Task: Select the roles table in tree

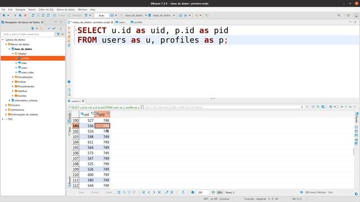Action: coord(24,63)
